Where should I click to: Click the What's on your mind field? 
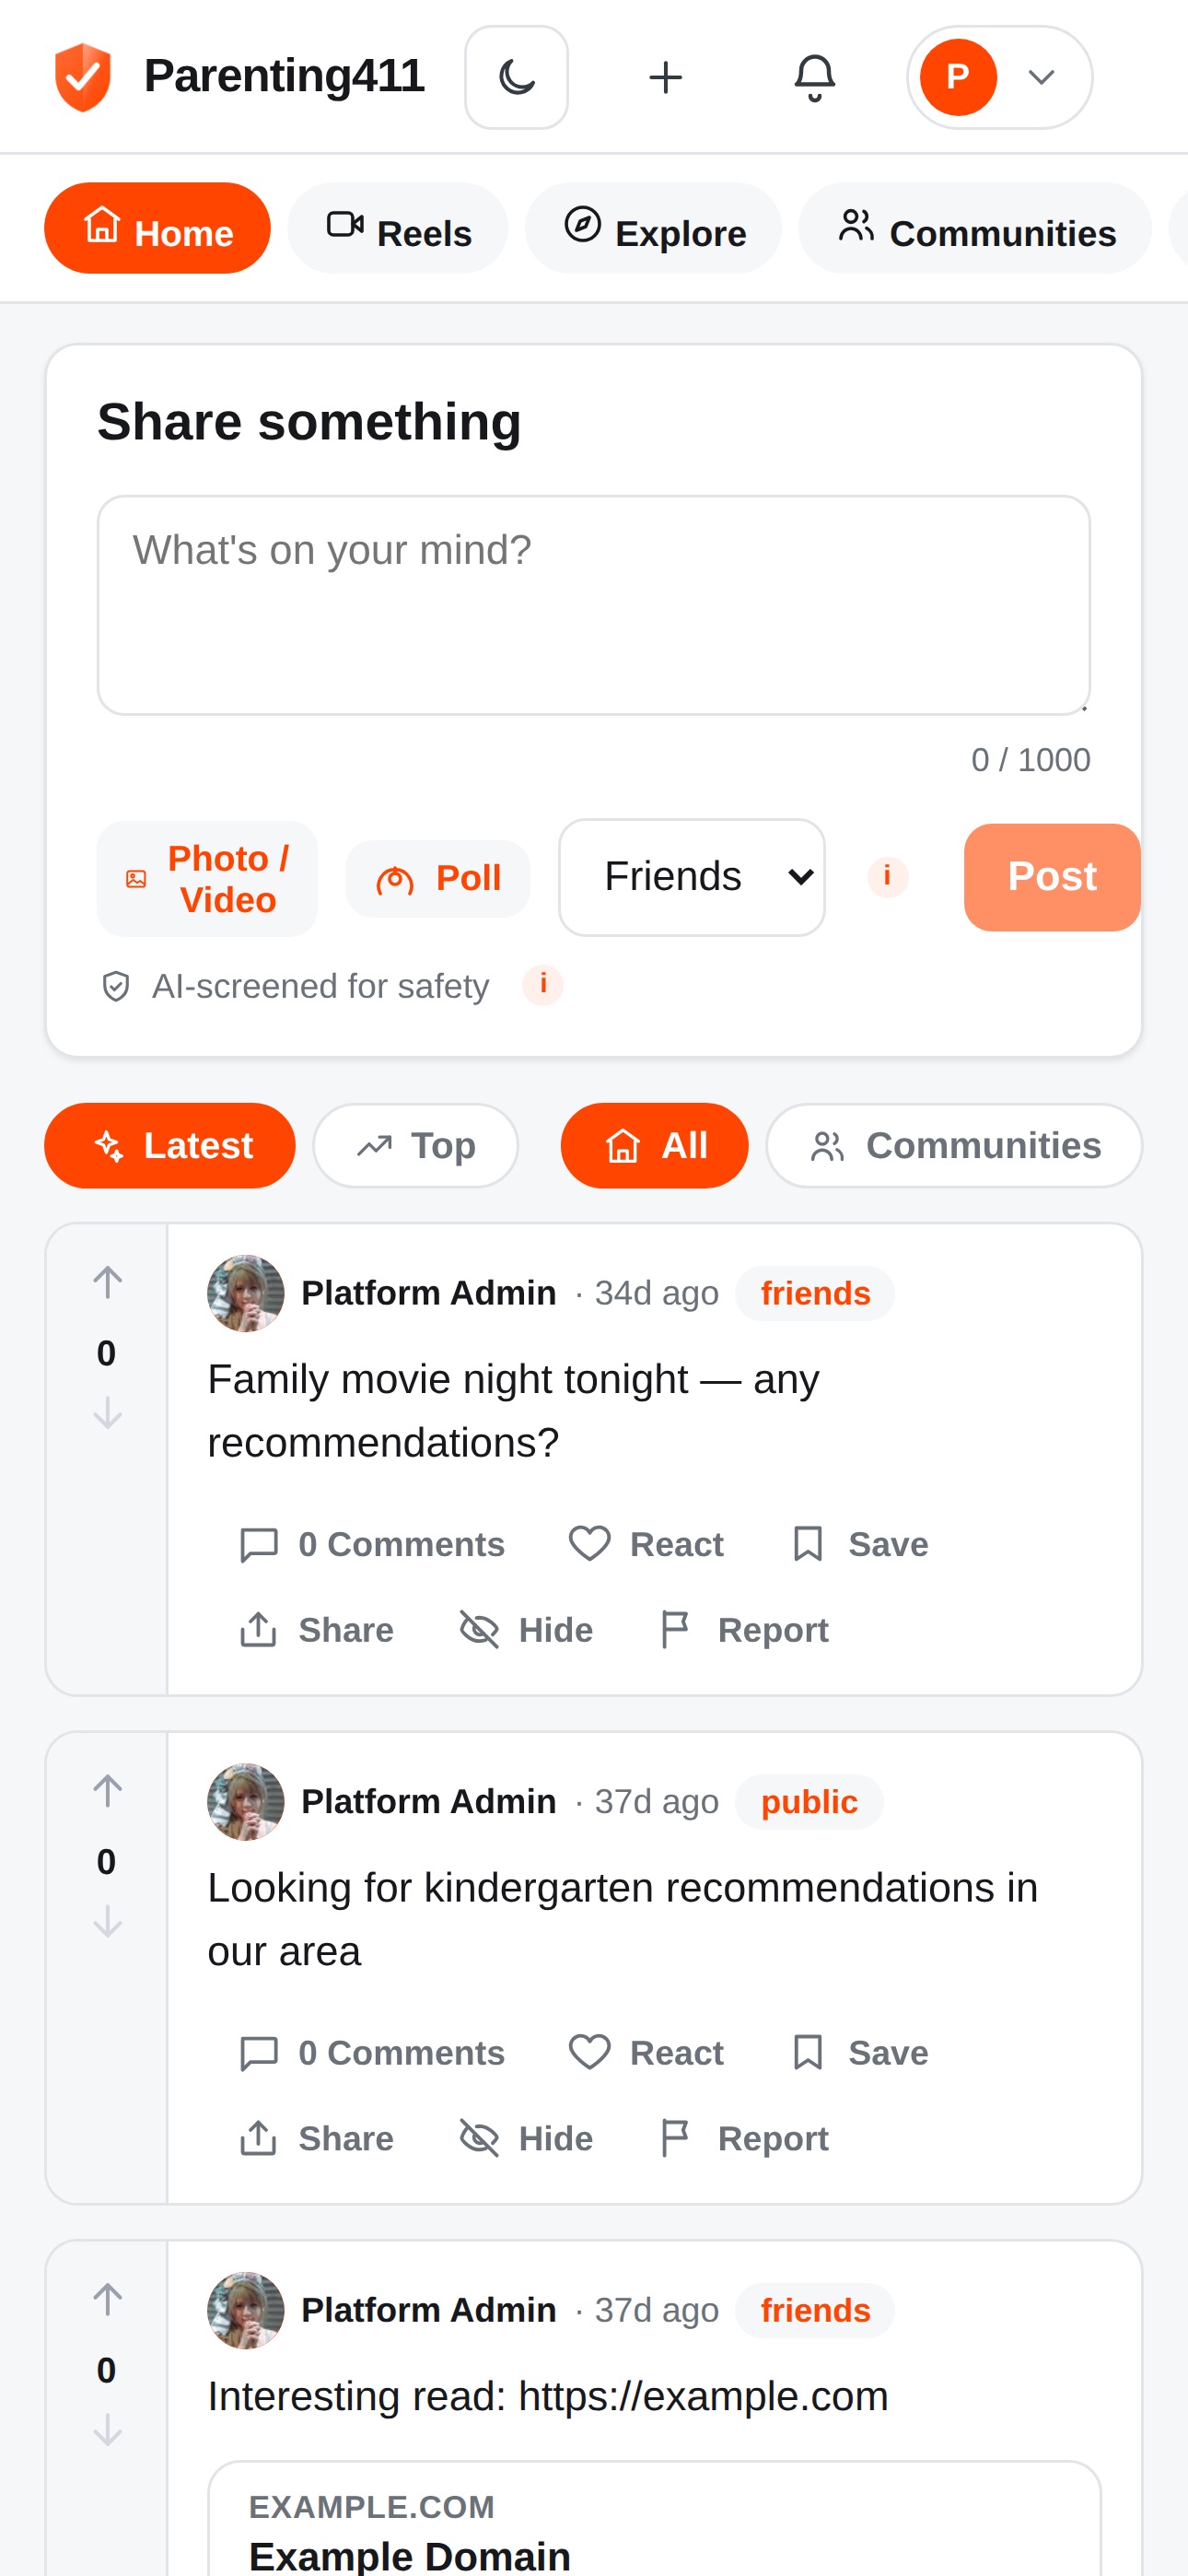[594, 605]
